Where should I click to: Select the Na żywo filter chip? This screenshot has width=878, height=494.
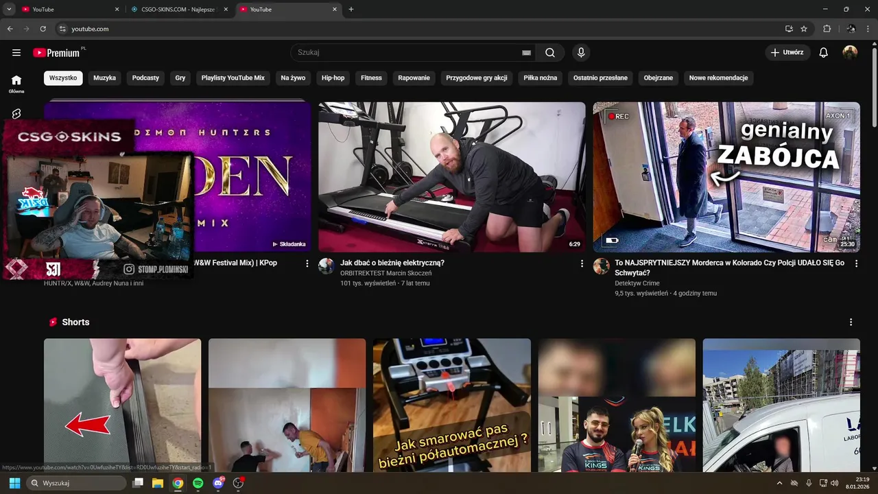[x=293, y=78]
